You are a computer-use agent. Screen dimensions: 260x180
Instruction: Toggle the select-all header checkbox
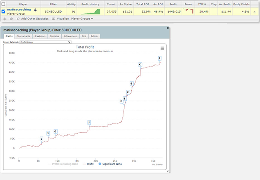(x=3, y=4)
